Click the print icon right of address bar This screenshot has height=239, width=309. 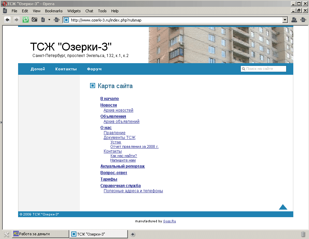click(294, 20)
